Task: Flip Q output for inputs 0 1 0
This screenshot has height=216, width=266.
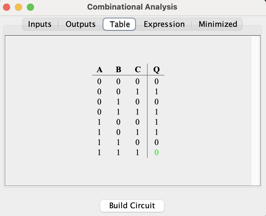Action: (x=156, y=102)
